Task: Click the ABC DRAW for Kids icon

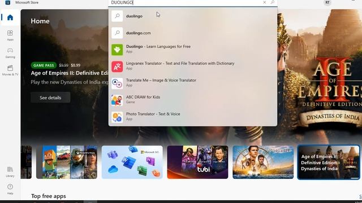Action: 117,100
